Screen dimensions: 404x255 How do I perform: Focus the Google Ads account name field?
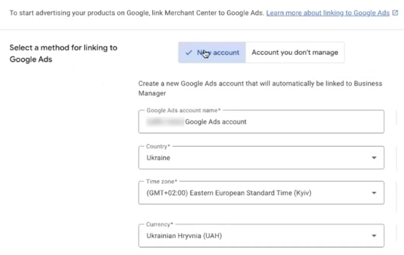pos(260,122)
